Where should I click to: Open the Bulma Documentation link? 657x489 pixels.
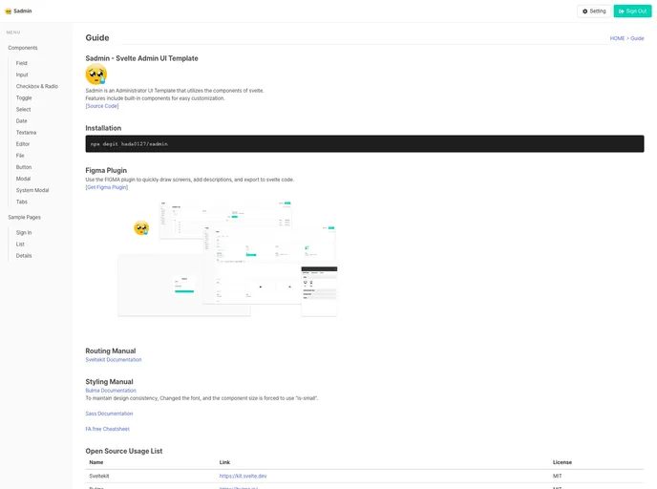(x=111, y=390)
